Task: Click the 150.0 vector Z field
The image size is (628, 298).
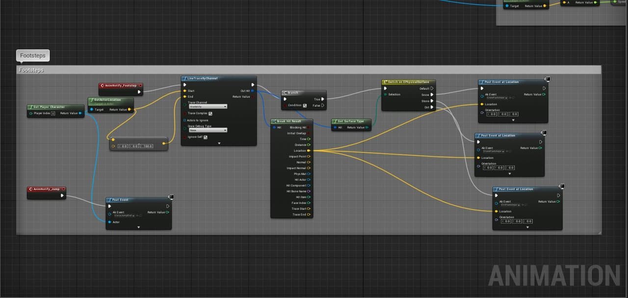Action: (x=147, y=146)
